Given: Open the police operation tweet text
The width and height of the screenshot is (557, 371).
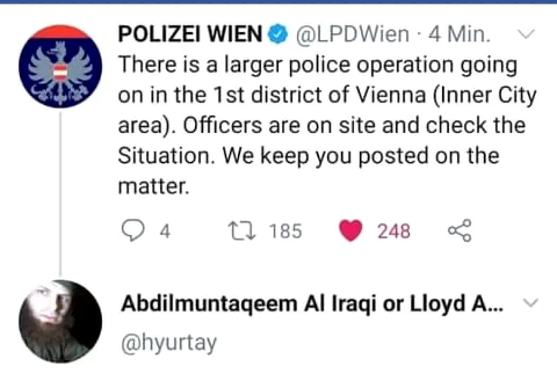Looking at the screenshot, I should pos(327,125).
